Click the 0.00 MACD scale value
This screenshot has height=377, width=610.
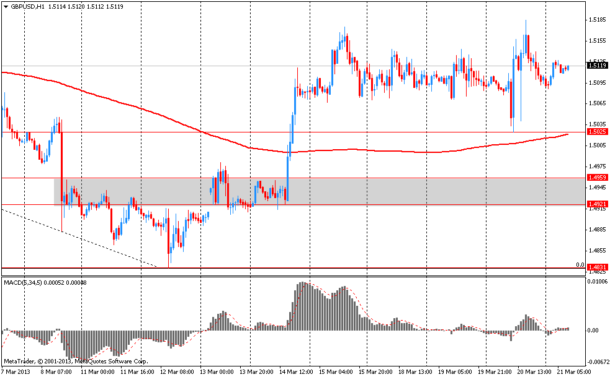(593, 331)
